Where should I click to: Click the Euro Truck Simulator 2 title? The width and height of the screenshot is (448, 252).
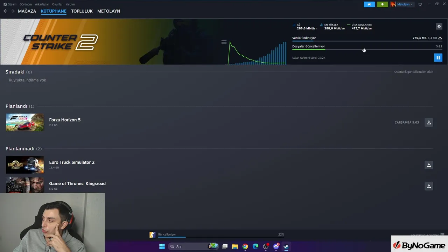(x=72, y=162)
